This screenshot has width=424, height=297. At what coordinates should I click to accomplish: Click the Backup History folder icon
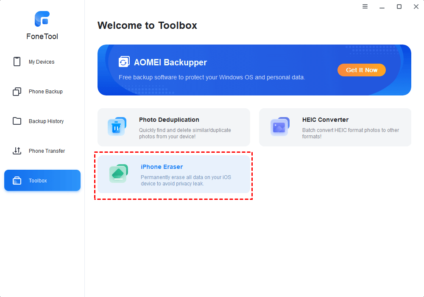click(x=17, y=121)
